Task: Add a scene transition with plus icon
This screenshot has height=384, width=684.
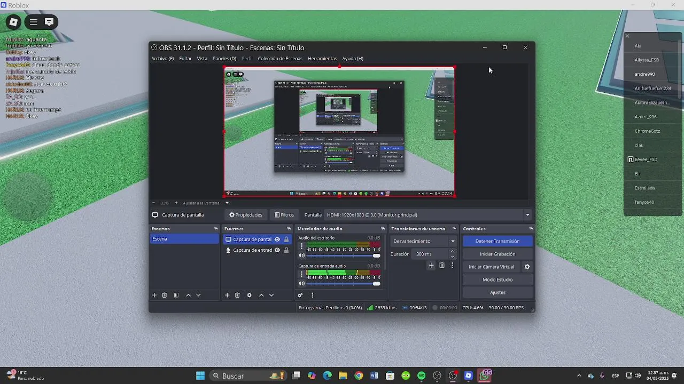Action: pyautogui.click(x=431, y=265)
